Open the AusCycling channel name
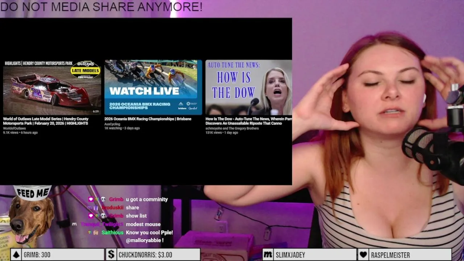The image size is (464, 261). coord(112,124)
